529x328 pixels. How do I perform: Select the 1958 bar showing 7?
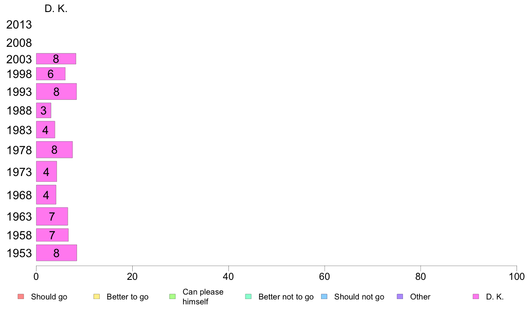(52, 235)
